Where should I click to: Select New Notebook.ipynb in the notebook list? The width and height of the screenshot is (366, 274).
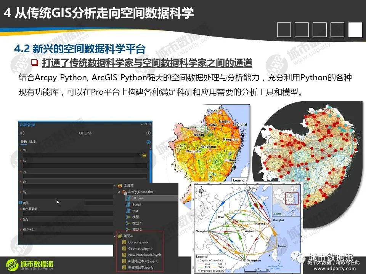pyautogui.click(x=144, y=255)
